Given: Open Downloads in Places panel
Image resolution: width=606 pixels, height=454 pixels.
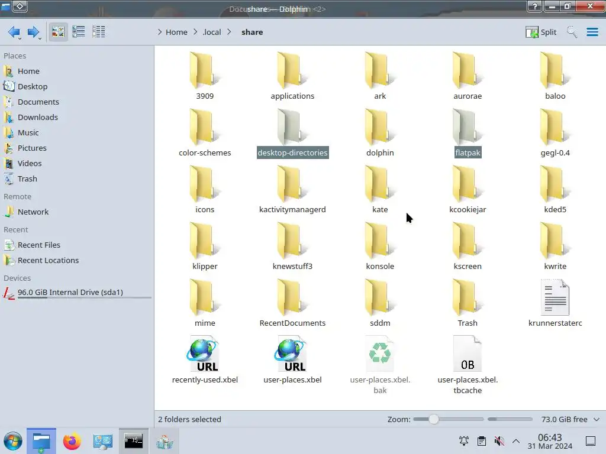Looking at the screenshot, I should [37, 118].
